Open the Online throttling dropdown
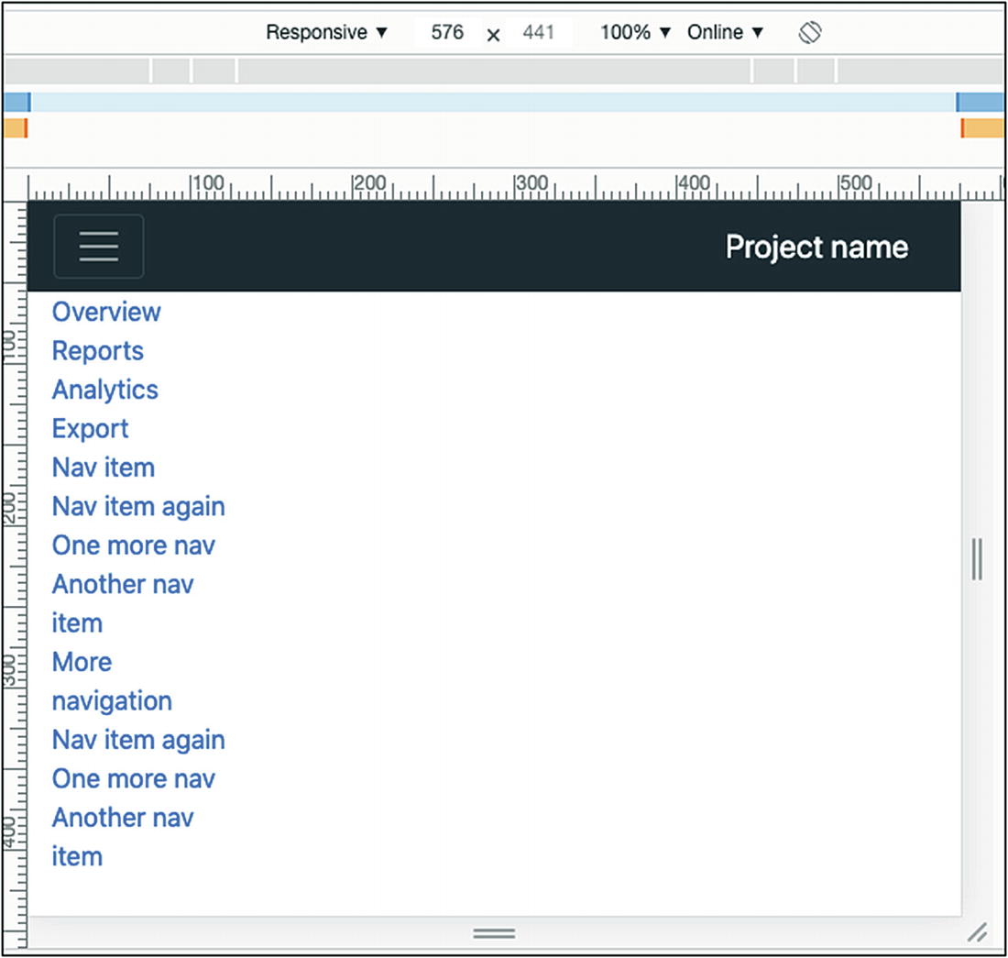The image size is (1008, 958). 725,33
